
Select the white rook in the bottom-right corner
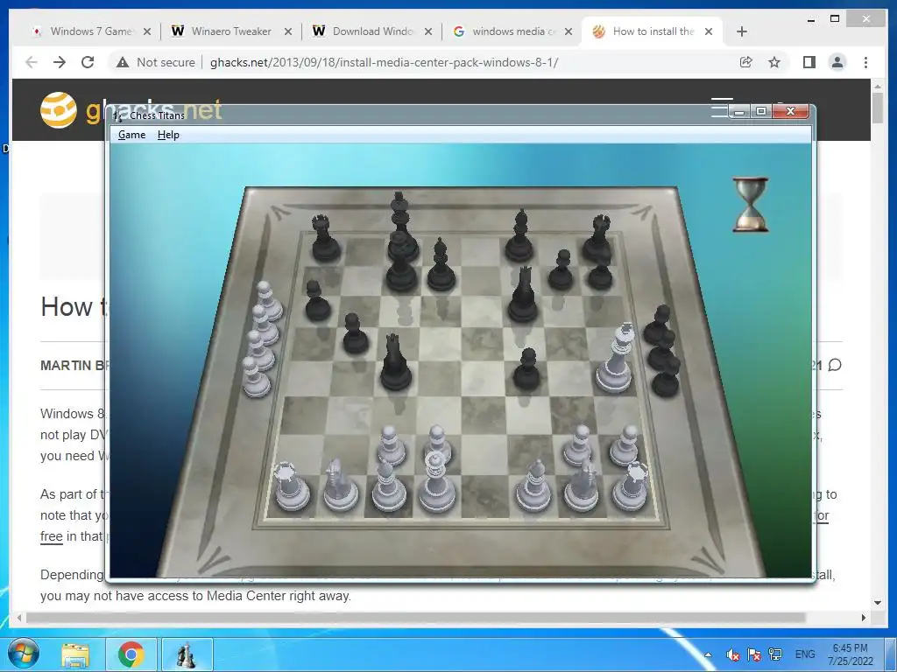(x=631, y=486)
